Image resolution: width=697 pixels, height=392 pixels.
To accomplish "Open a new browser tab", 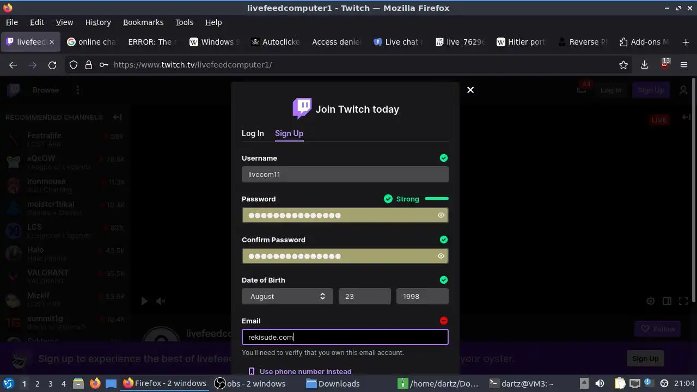I will [686, 42].
